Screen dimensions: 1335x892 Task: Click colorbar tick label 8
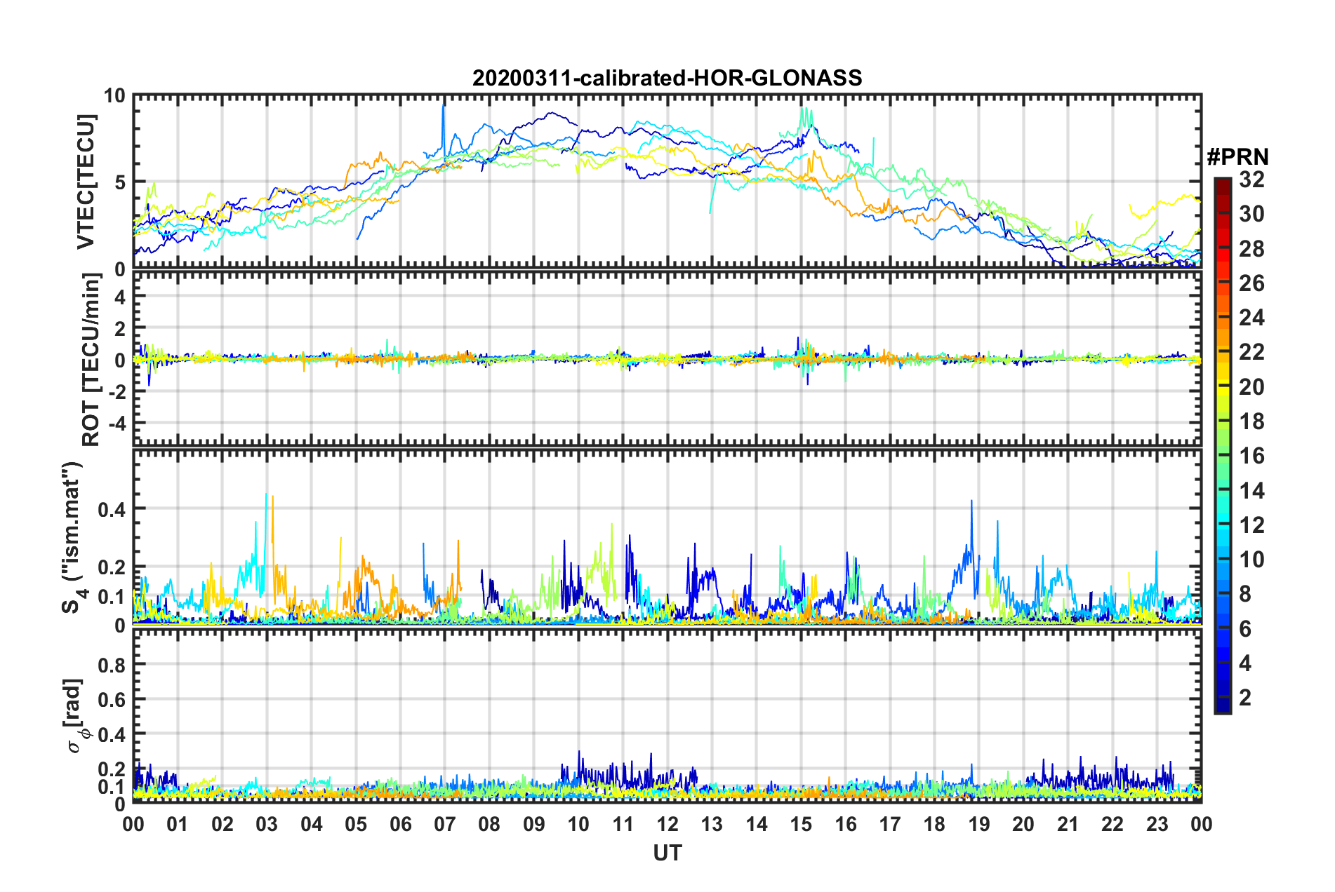tap(1245, 594)
